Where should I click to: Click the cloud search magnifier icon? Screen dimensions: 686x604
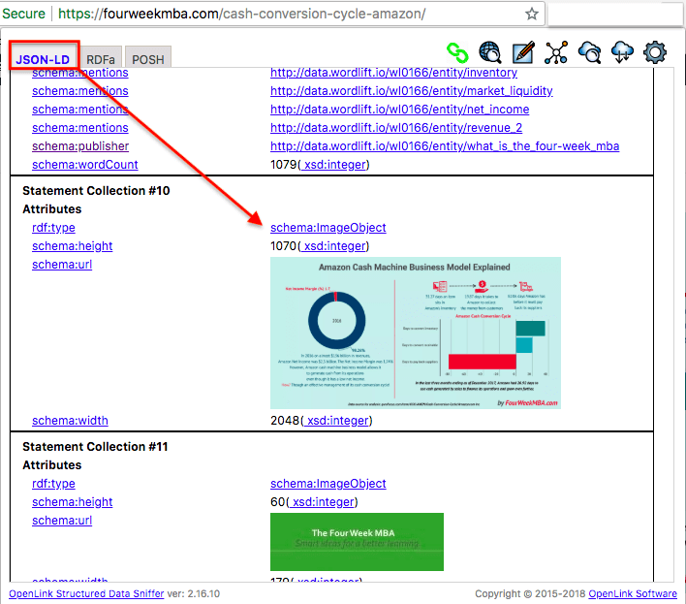(x=589, y=52)
